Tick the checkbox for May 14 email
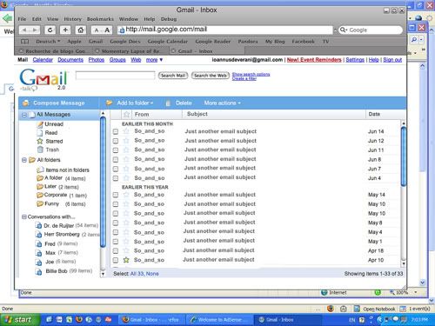The height and width of the screenshot is (326, 435). point(116,195)
